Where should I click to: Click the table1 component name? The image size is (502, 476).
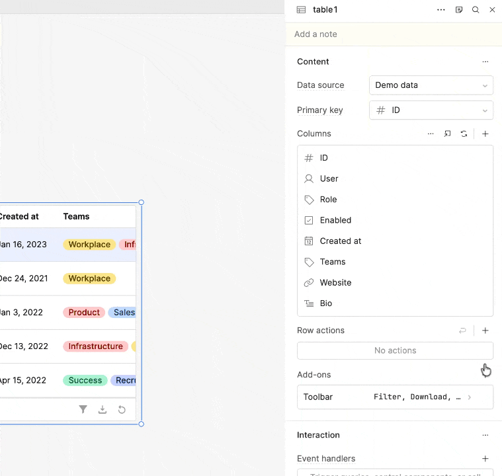[325, 10]
